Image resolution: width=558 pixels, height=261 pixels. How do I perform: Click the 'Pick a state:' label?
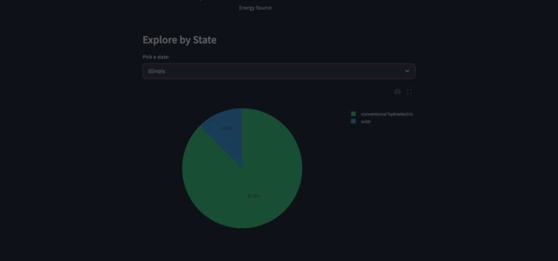pyautogui.click(x=156, y=57)
